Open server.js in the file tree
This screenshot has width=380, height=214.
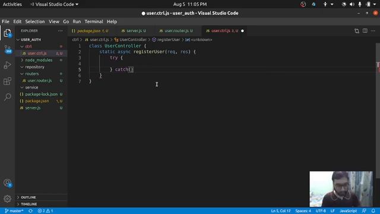pos(41,108)
